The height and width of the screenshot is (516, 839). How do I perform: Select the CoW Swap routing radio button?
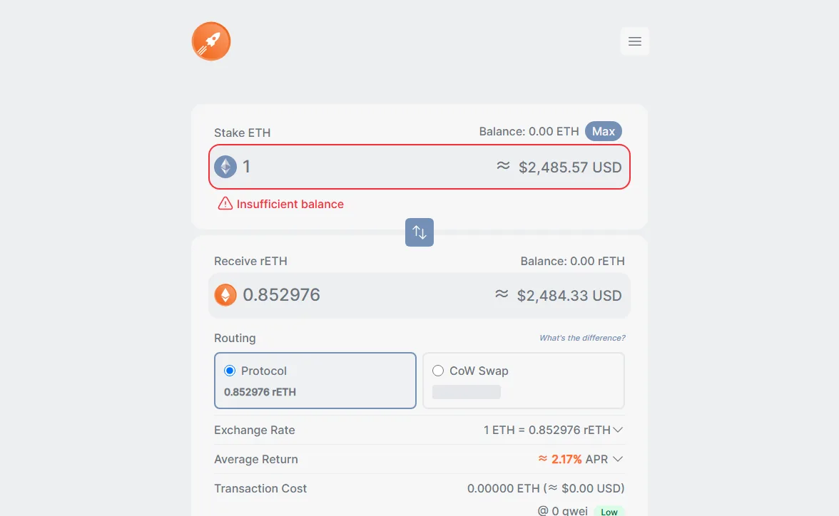(x=438, y=371)
